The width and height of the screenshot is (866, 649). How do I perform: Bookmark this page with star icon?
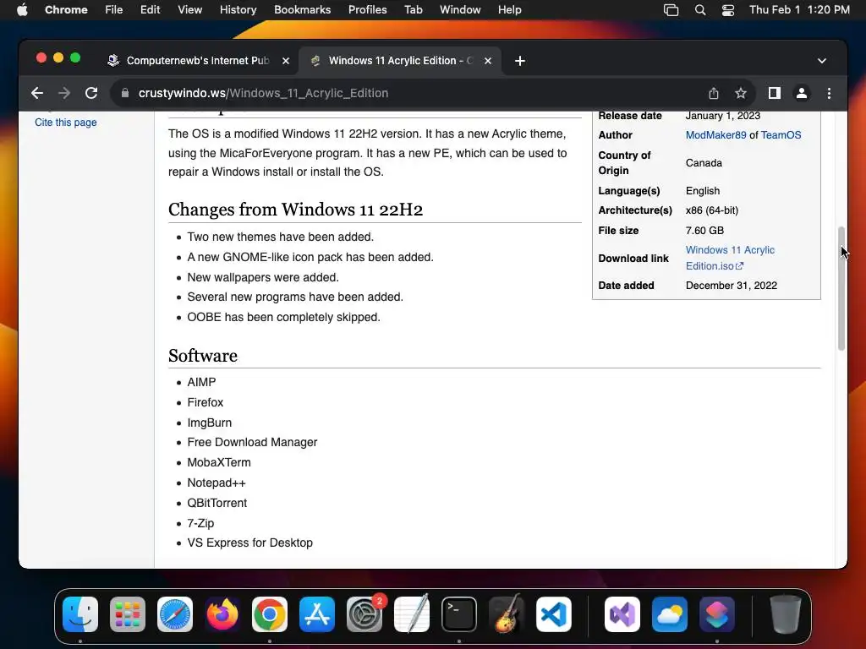pyautogui.click(x=741, y=93)
